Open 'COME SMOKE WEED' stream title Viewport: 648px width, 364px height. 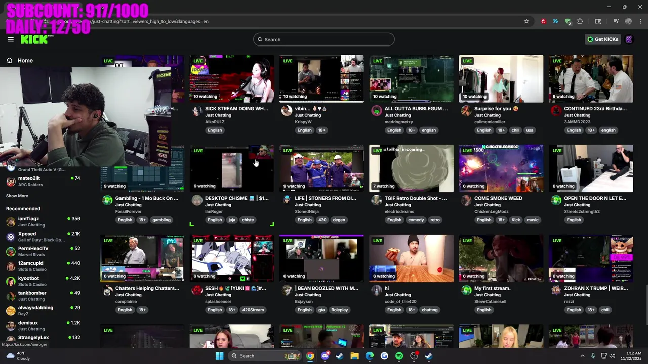pyautogui.click(x=498, y=198)
